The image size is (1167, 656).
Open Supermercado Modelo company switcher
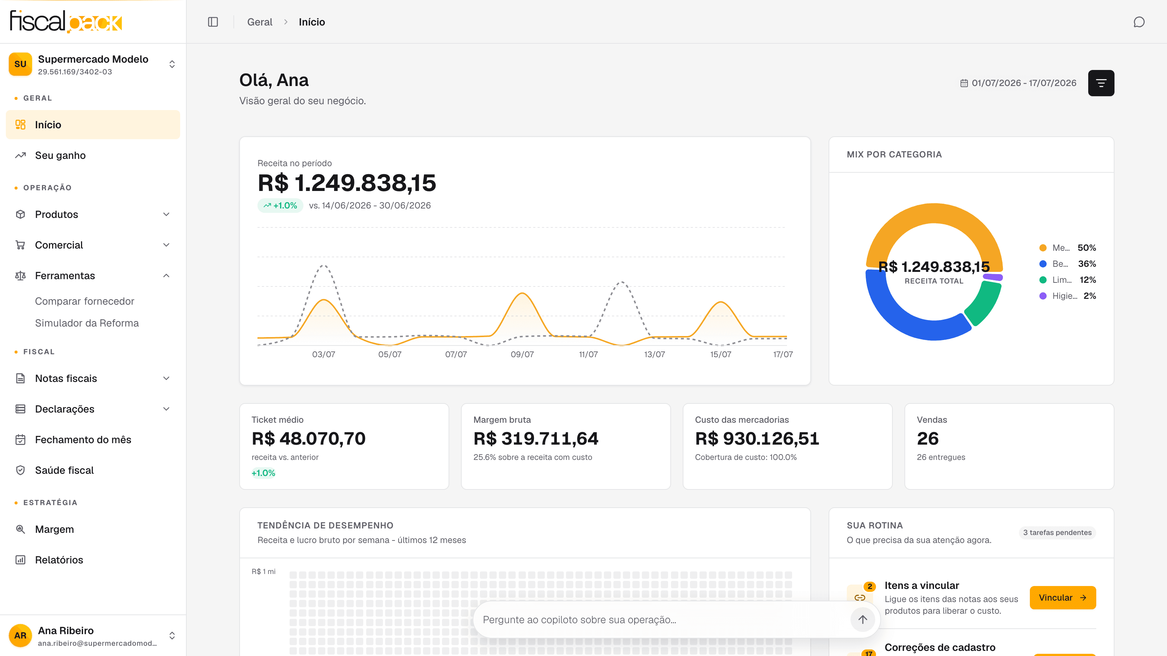coord(93,64)
